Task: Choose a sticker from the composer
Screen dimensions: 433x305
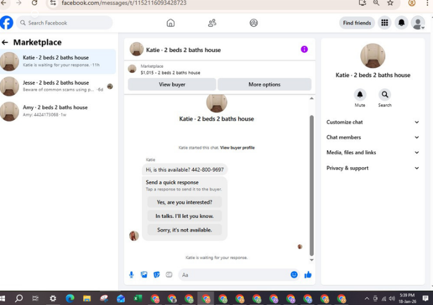Action: pos(156,275)
